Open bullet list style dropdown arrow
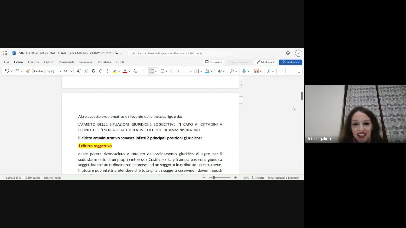 point(156,71)
